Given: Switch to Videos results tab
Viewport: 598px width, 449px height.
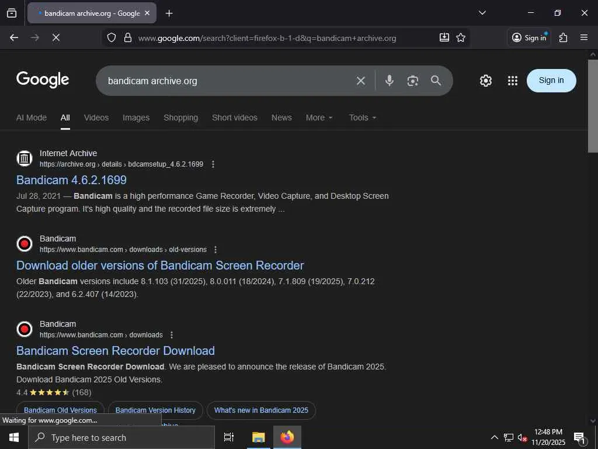Looking at the screenshot, I should point(96,118).
